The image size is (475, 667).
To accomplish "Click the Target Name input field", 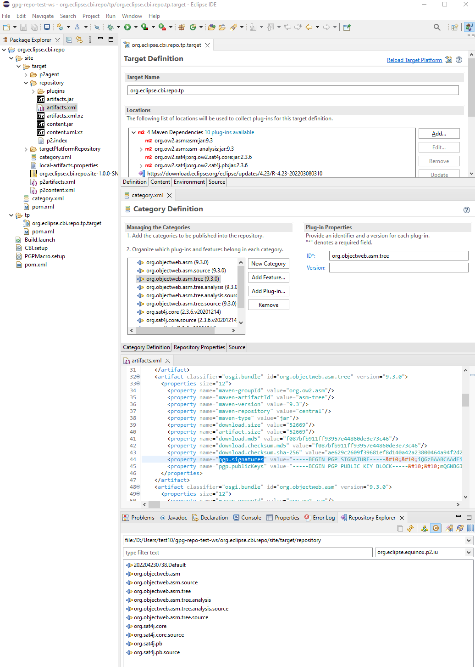I will (x=293, y=90).
